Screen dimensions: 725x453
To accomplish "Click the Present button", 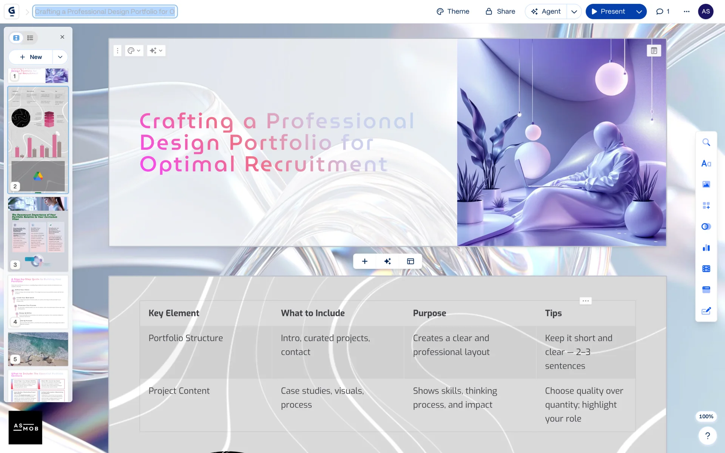I will coord(608,11).
